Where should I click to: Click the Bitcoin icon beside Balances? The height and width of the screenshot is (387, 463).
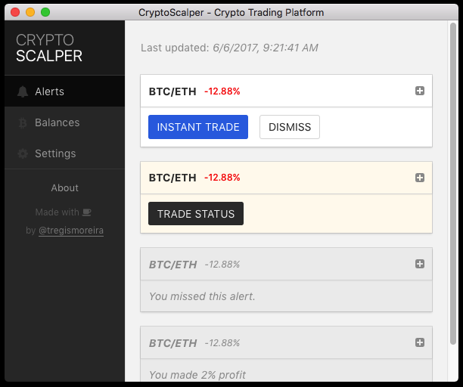pyautogui.click(x=23, y=122)
